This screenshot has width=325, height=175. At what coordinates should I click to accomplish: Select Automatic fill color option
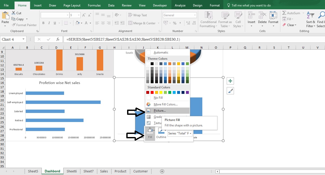click(x=168, y=52)
